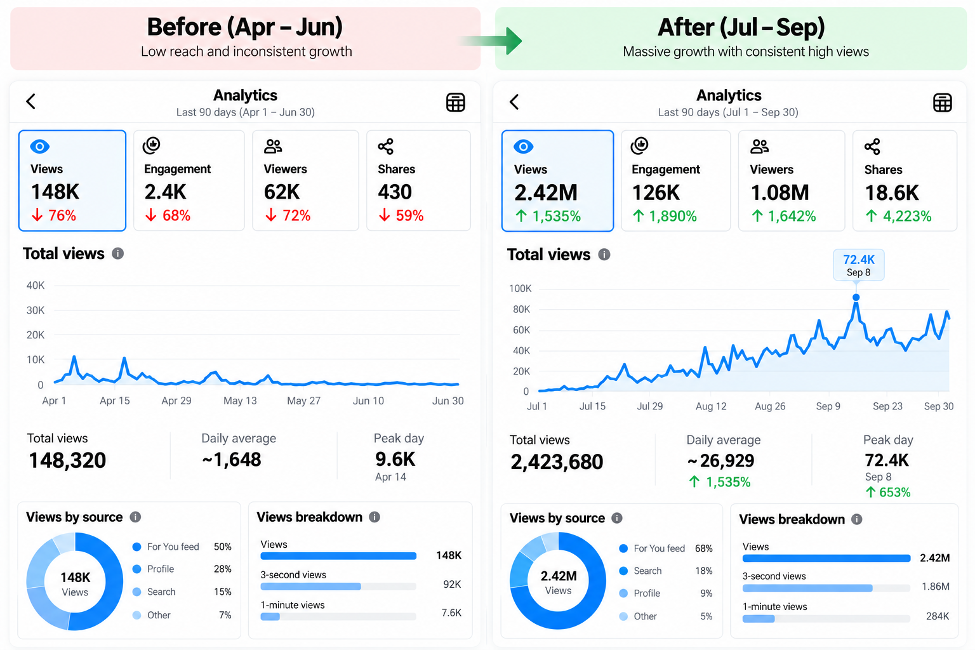Click For You feed 50% legend dot
Screen dimensions: 975x650
point(136,547)
